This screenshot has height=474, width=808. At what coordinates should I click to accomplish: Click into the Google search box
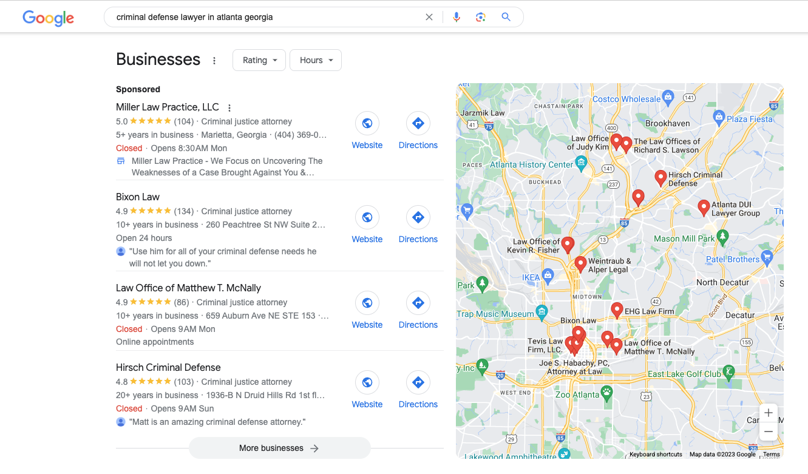267,17
